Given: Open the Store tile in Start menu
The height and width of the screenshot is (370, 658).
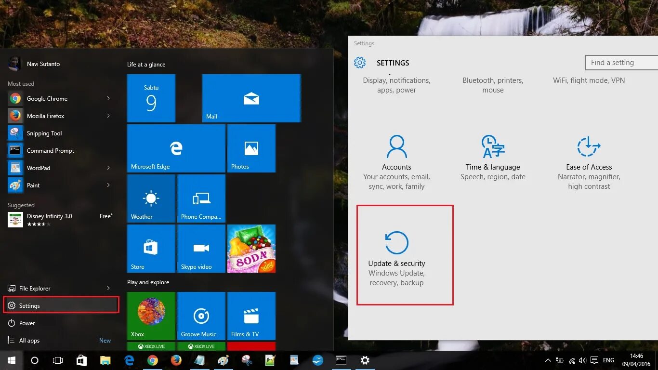Looking at the screenshot, I should [x=151, y=249].
